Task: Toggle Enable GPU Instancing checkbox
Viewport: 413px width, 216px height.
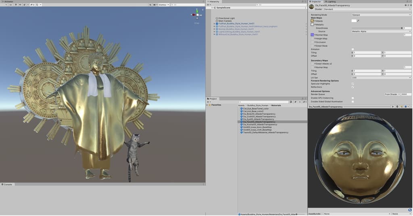Action: [x=353, y=98]
